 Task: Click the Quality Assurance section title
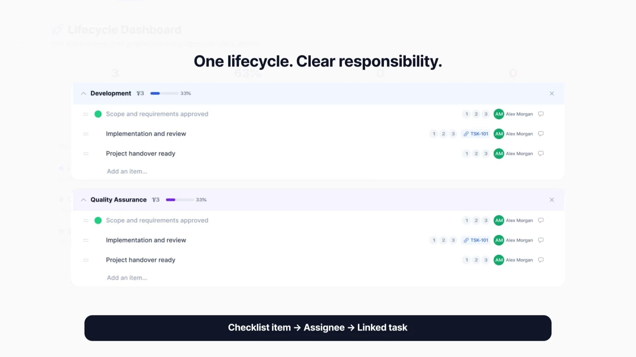(x=118, y=200)
